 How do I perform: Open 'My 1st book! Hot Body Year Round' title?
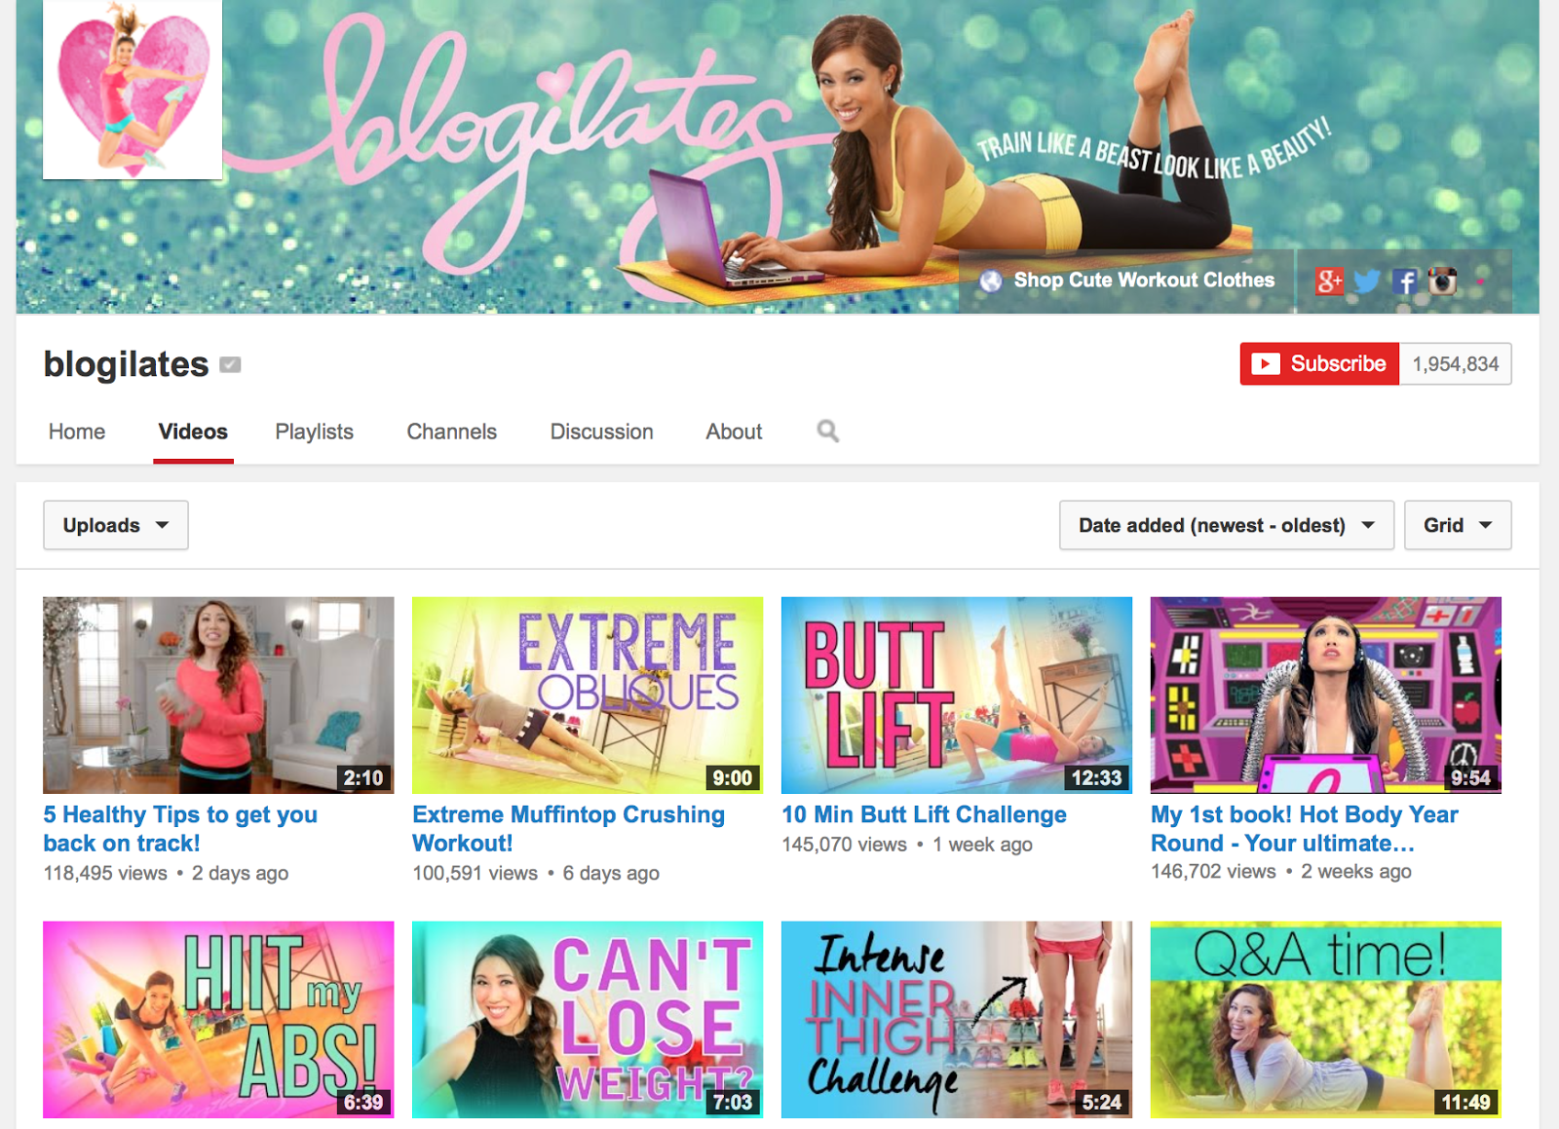[1305, 829]
